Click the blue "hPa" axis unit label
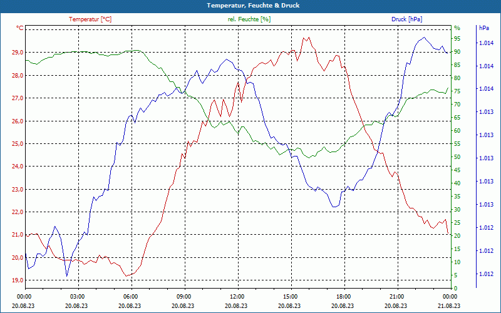The width and height of the screenshot is (501, 313). pyautogui.click(x=484, y=28)
